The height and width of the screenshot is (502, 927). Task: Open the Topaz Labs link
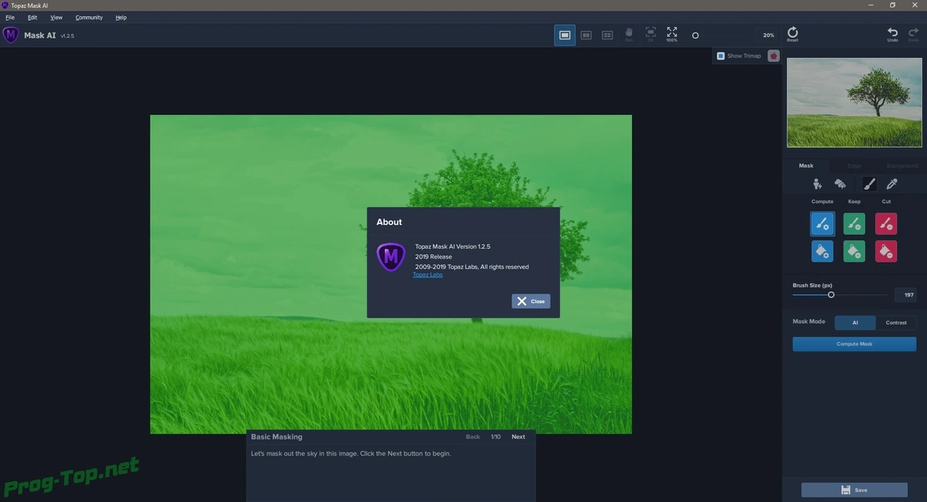point(428,275)
